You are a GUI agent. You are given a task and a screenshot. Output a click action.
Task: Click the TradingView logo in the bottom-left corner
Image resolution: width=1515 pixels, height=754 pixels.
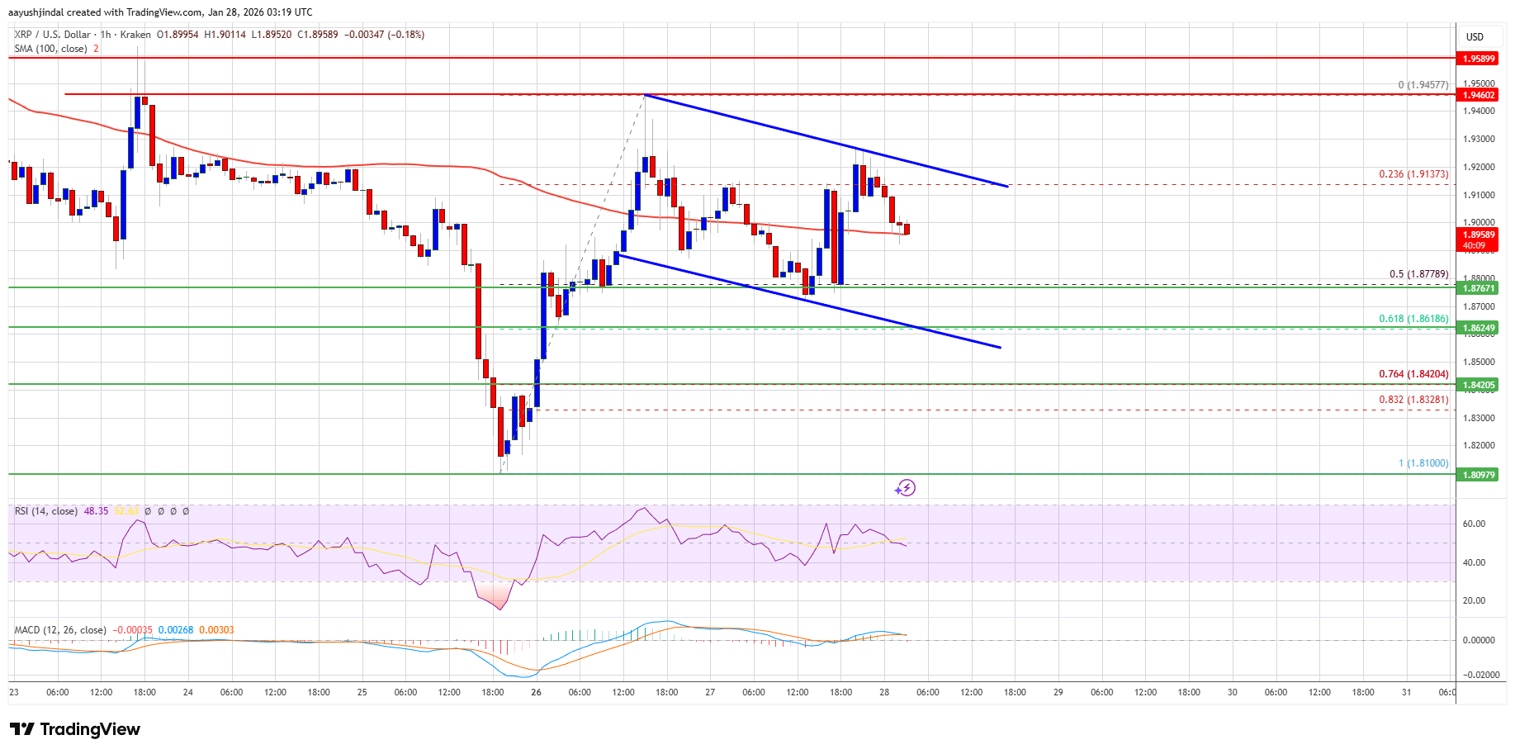tap(74, 729)
